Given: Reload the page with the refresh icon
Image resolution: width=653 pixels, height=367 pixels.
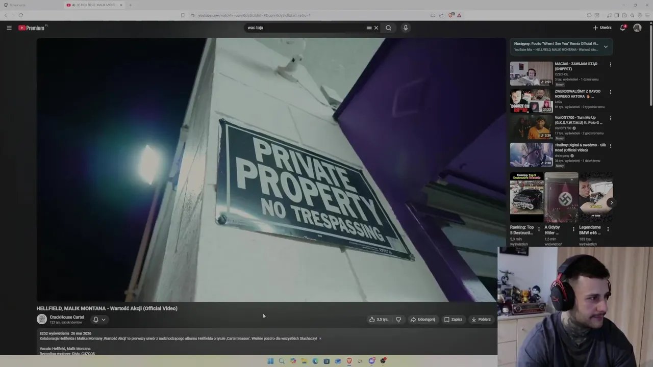Looking at the screenshot, I should tap(21, 15).
